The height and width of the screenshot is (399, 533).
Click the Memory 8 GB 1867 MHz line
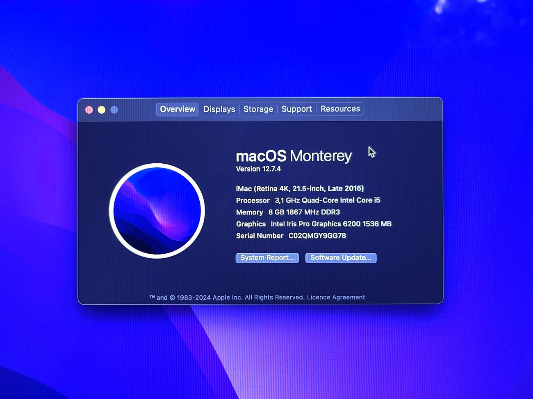coord(288,212)
